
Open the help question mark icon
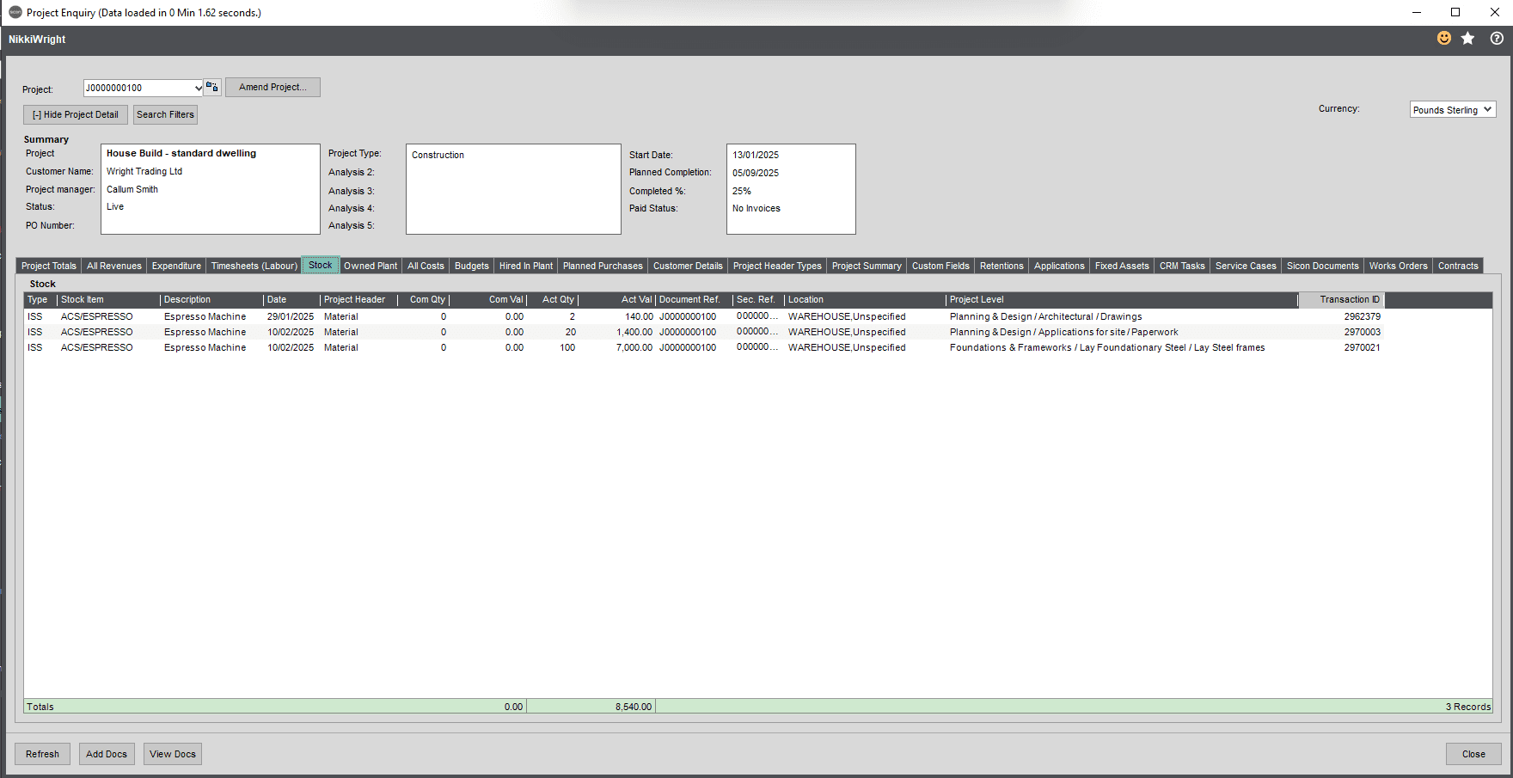pyautogui.click(x=1497, y=39)
